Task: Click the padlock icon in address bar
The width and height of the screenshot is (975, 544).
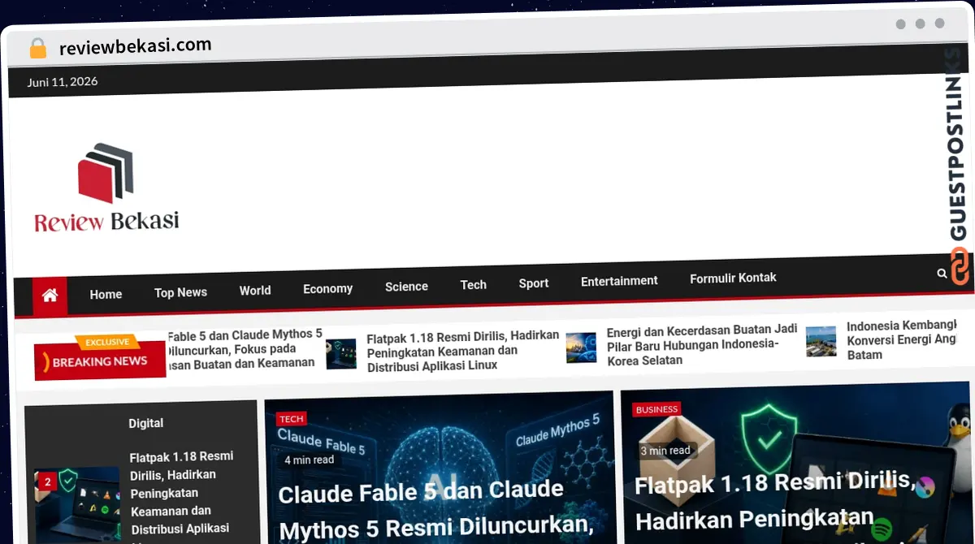Action: click(37, 48)
